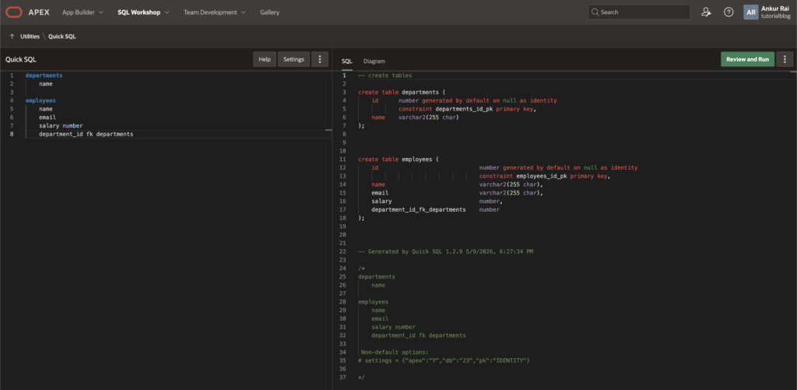The height and width of the screenshot is (390, 797).
Task: Click 'employees' on editor line 4
Action: click(40, 100)
